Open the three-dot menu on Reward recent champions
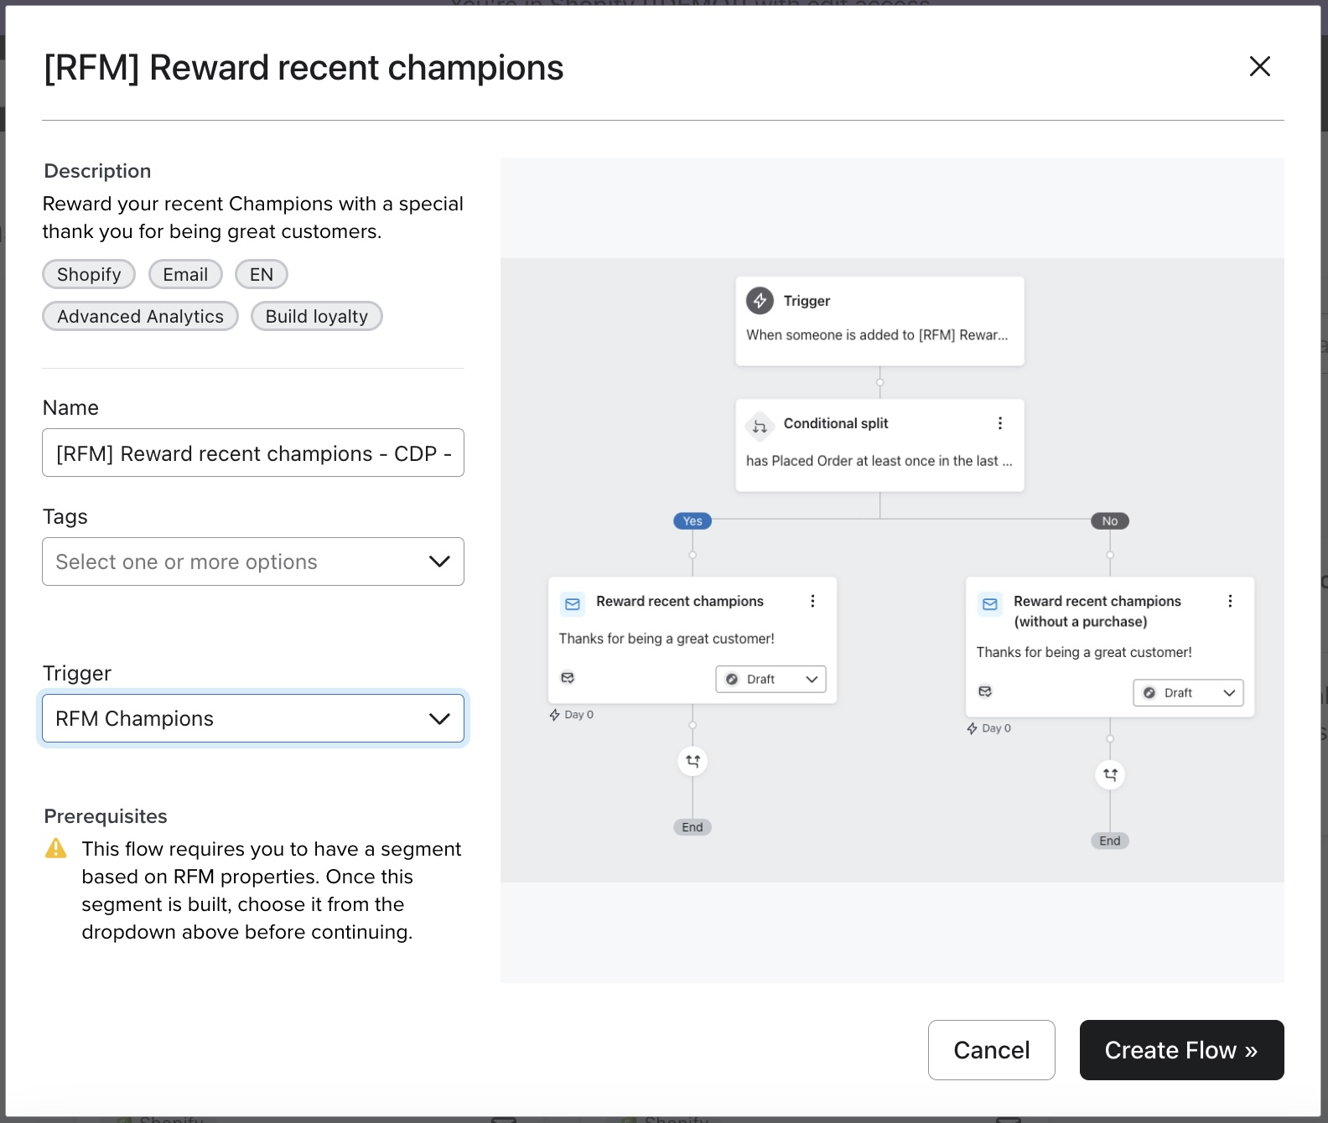The width and height of the screenshot is (1328, 1123). click(812, 600)
